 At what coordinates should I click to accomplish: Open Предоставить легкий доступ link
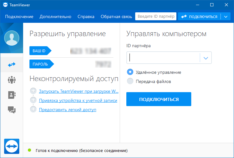tap(67, 110)
